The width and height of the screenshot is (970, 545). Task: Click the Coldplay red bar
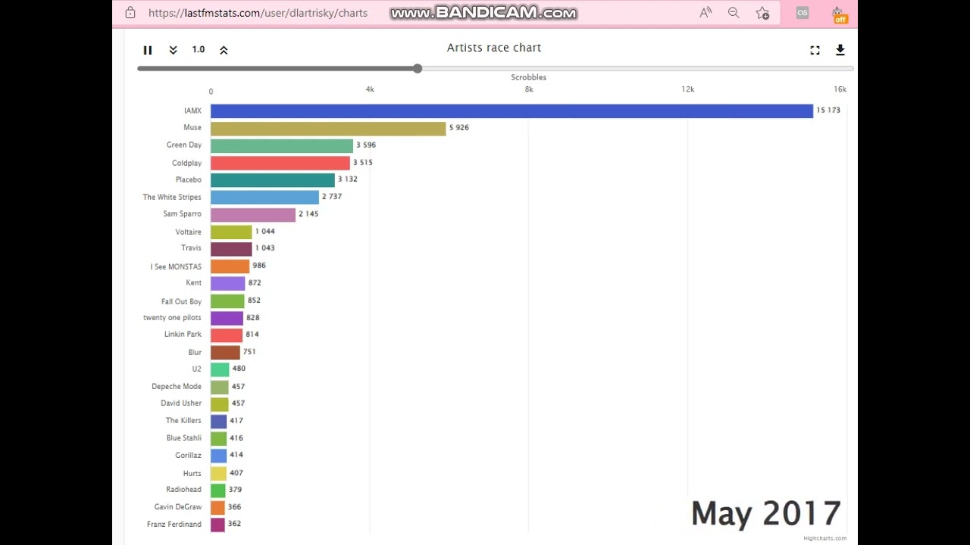280,163
